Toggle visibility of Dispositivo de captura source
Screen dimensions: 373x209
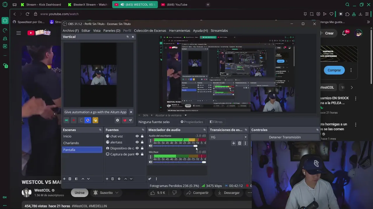tap(137, 148)
